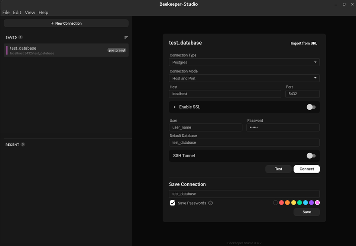
Task: Select the green color swatch
Action: (299, 202)
